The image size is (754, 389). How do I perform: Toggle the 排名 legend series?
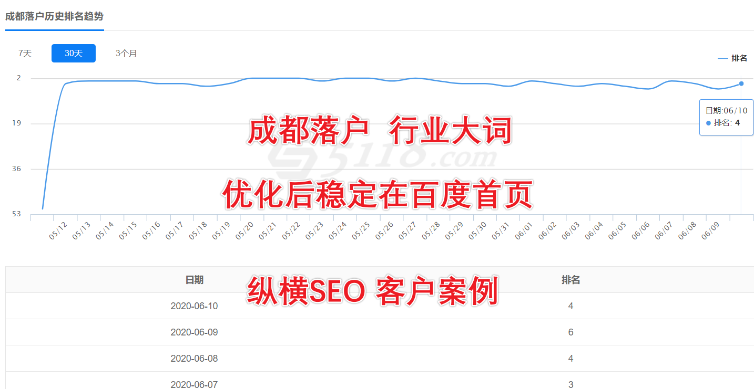pyautogui.click(x=732, y=58)
